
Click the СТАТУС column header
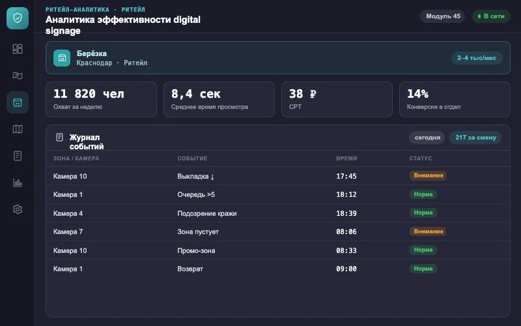click(420, 158)
